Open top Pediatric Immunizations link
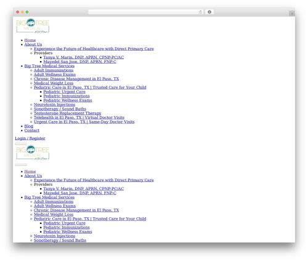This screenshot has width=308, height=261. (67, 96)
